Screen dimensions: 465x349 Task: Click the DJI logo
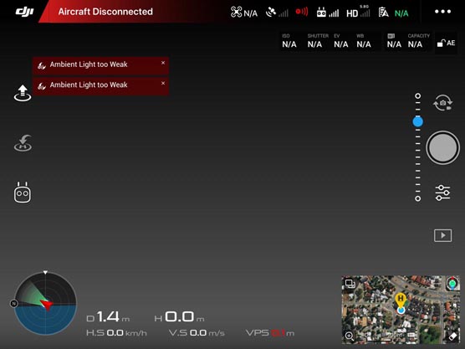coord(24,12)
